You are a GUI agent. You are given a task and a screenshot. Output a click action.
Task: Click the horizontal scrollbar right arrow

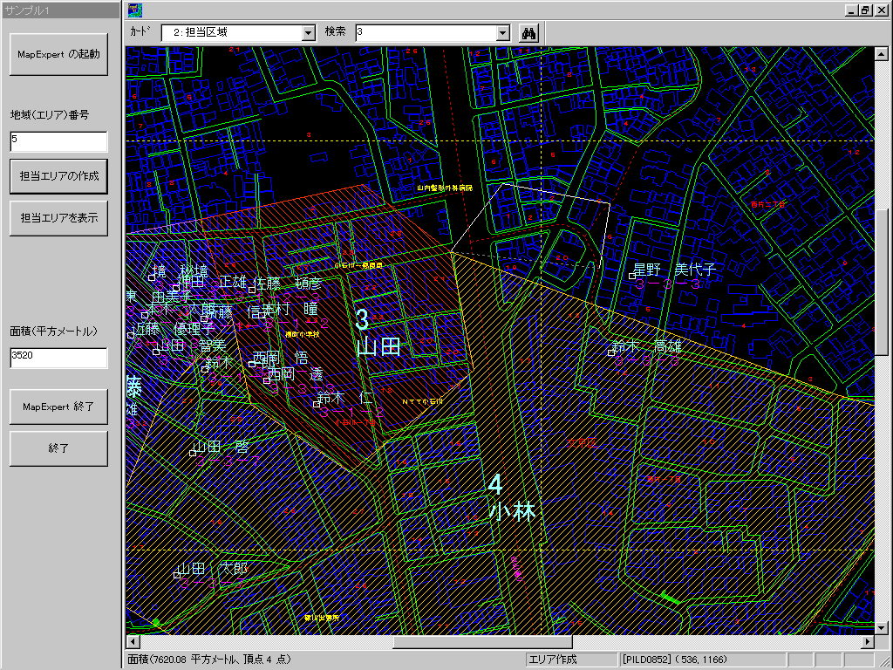[868, 641]
